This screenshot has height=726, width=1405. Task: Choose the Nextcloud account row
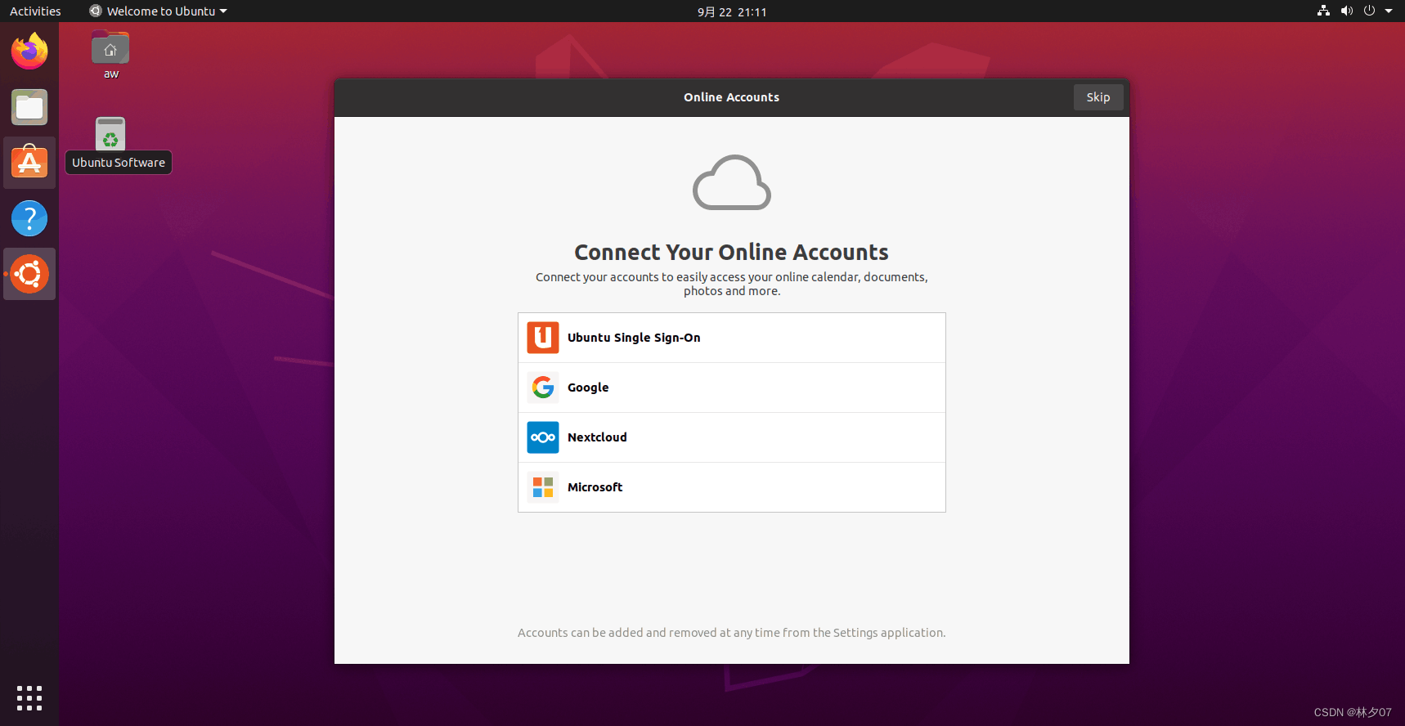pyautogui.click(x=732, y=437)
